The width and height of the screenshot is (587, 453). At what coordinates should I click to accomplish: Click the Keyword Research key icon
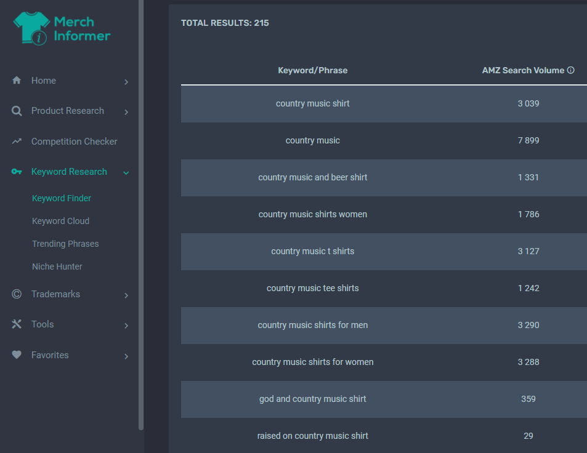pyautogui.click(x=17, y=172)
